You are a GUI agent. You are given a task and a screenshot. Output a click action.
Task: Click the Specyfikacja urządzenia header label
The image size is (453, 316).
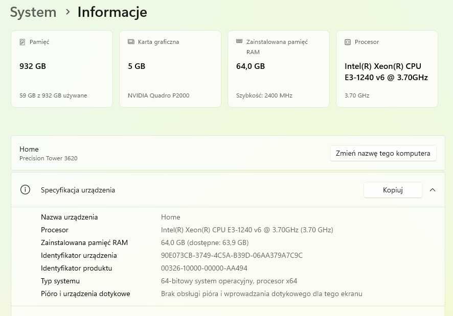[78, 190]
